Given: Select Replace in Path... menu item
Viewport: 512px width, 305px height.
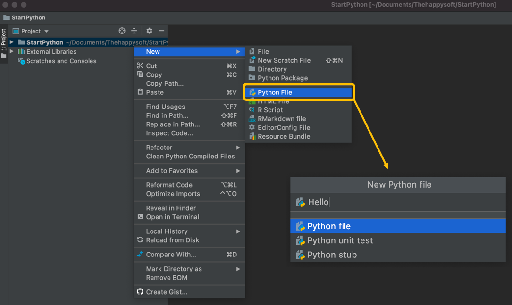Looking at the screenshot, I should pyautogui.click(x=189, y=124).
